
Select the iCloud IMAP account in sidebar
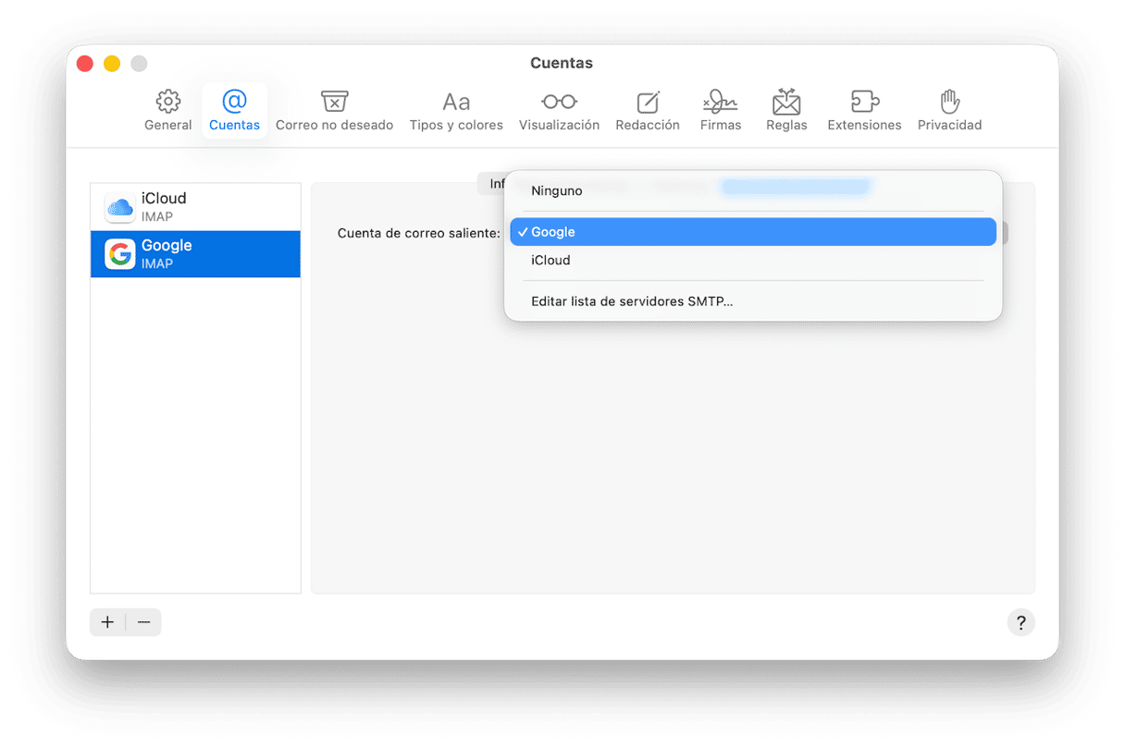pyautogui.click(x=195, y=207)
